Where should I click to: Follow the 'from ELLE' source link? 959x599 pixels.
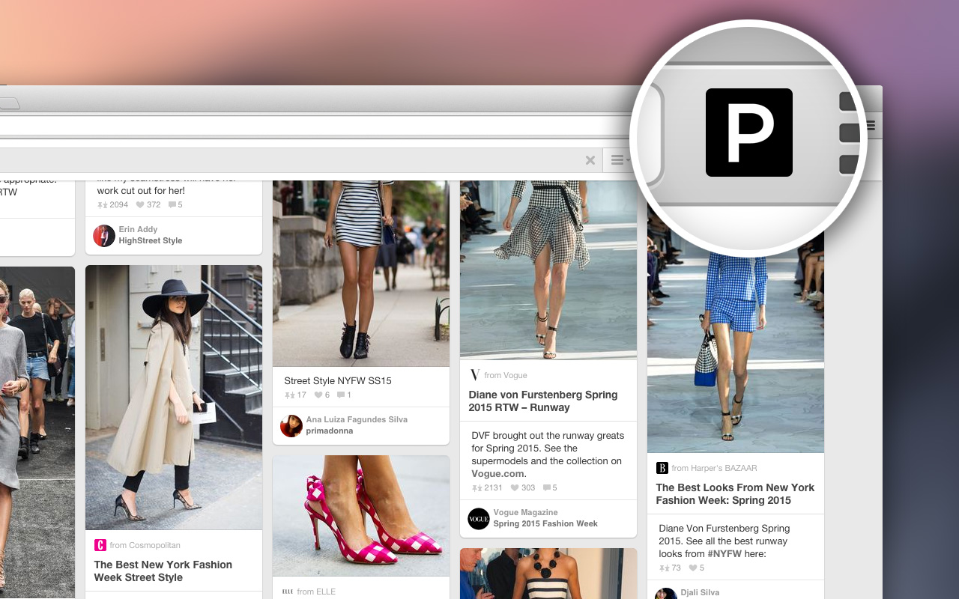(316, 592)
